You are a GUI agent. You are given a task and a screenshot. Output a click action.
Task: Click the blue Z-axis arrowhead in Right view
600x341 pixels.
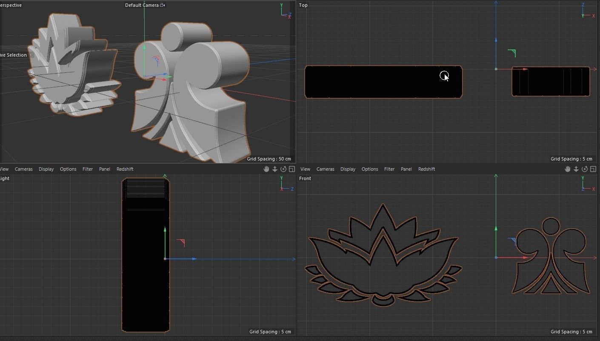pyautogui.click(x=194, y=259)
